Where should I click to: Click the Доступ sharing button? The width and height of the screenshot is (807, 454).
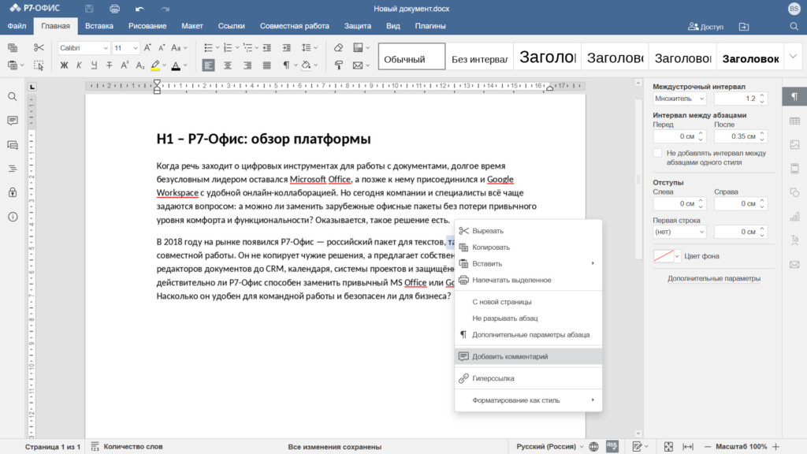(705, 26)
